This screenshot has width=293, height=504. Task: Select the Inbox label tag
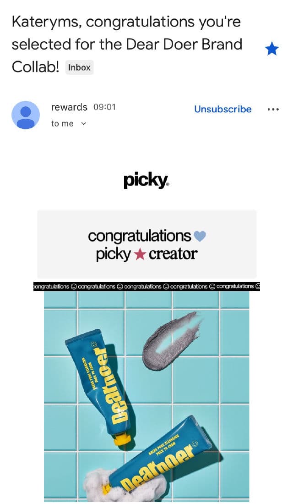point(79,67)
